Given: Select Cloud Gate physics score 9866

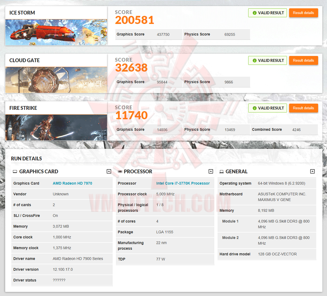Looking at the screenshot, I should point(229,82).
